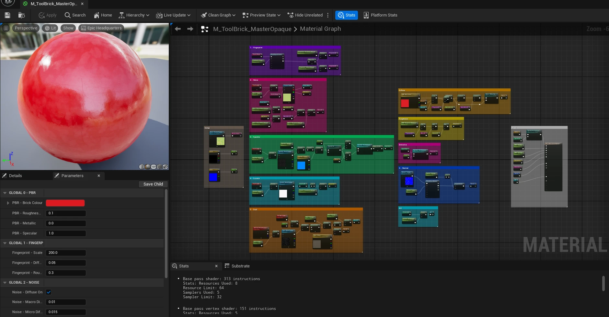The image size is (609, 317).
Task: Collapse the GLOBAL 0 - PBR section
Action: 5,193
